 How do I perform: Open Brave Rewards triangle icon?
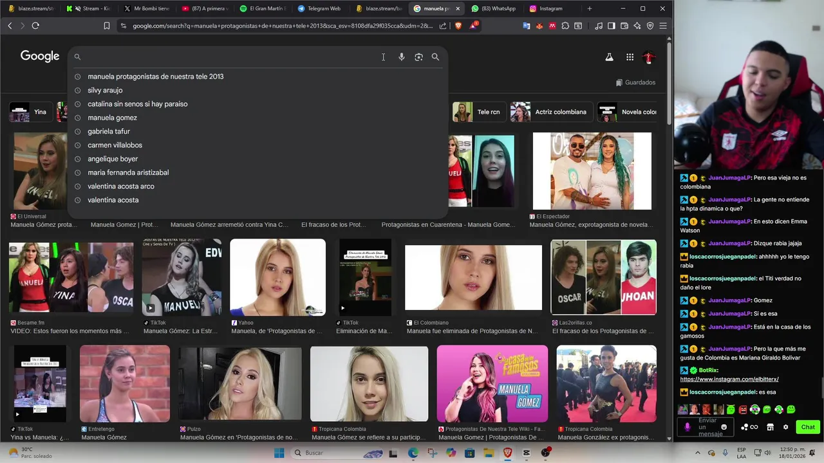point(474,26)
